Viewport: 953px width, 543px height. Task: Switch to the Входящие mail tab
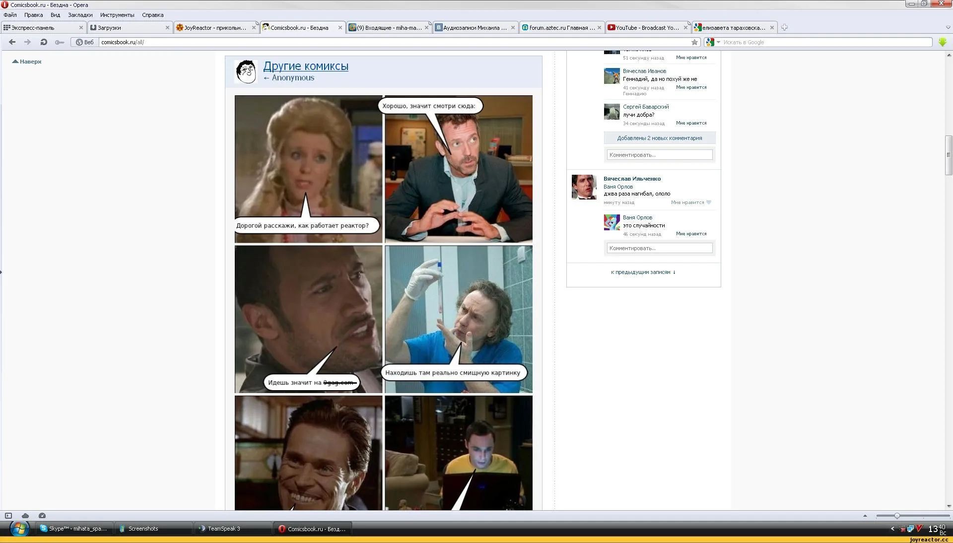tap(389, 28)
